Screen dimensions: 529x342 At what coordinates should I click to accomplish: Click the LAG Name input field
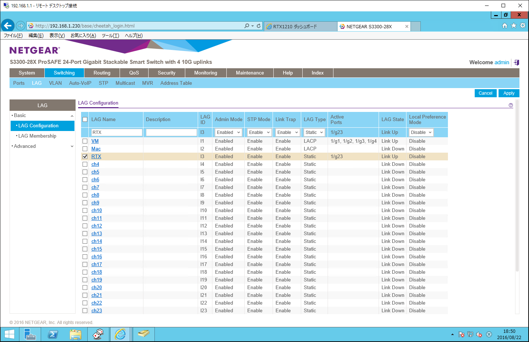point(117,132)
